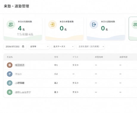Click the people icon in the cut-off fourth card
Viewport: 137px width, 113px height.
(135, 25)
